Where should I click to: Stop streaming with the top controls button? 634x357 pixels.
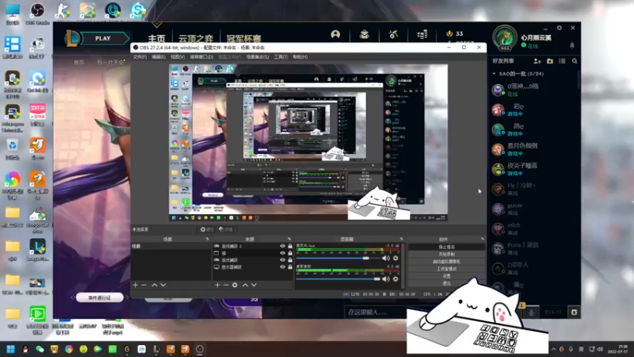(x=446, y=247)
